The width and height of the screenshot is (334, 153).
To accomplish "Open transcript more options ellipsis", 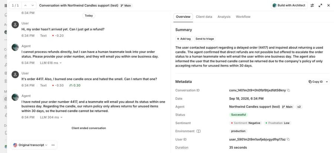I will click(53, 145).
